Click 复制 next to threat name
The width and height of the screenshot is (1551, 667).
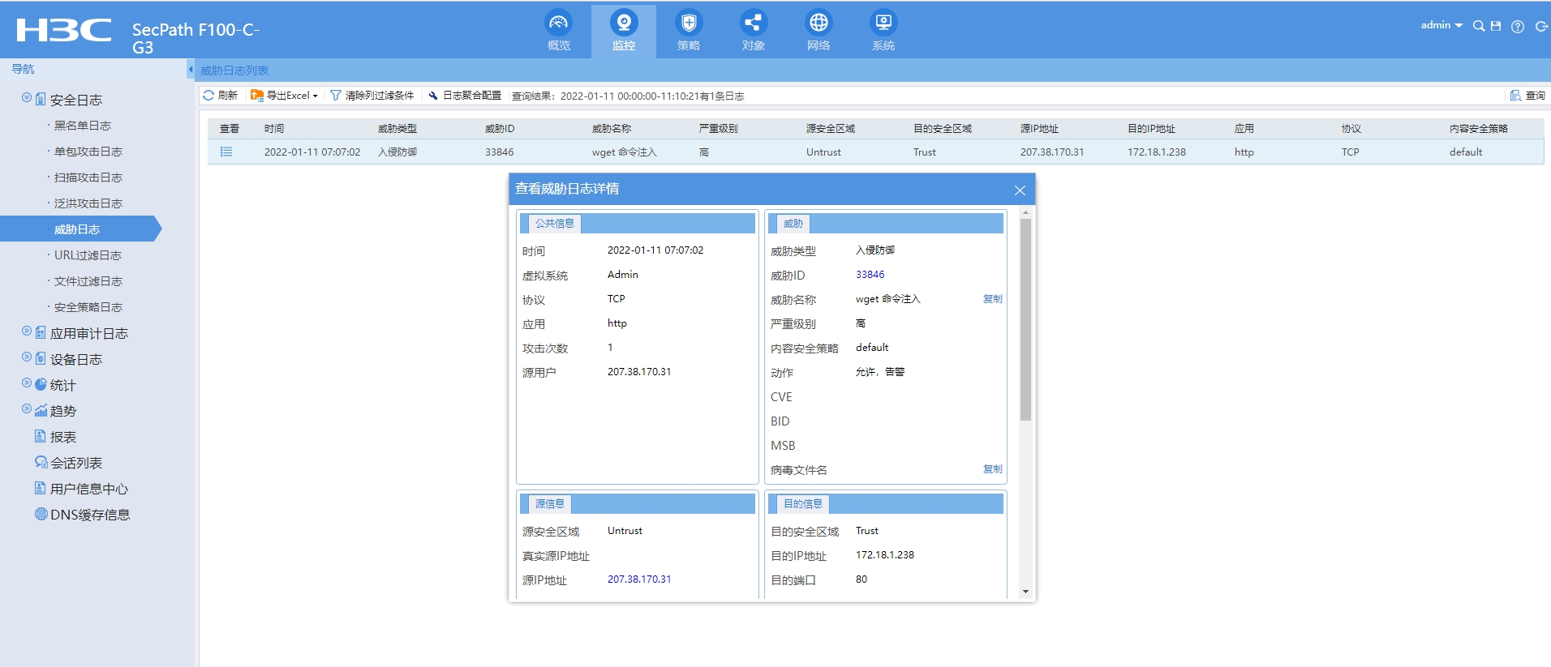pyautogui.click(x=992, y=299)
